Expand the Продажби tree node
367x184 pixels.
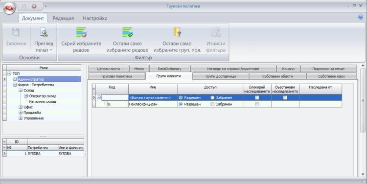(x=21, y=113)
